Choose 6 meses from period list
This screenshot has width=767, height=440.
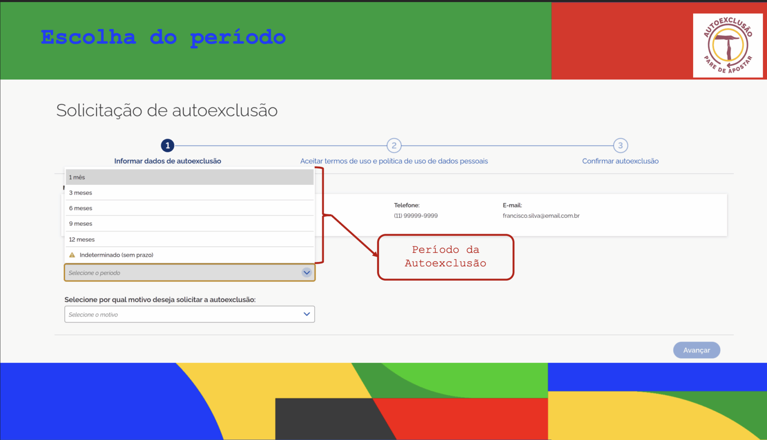click(x=189, y=208)
